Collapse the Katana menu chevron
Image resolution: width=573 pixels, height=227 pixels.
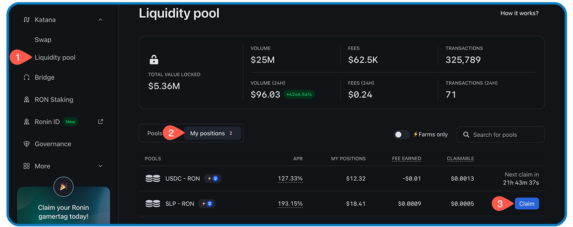click(100, 20)
